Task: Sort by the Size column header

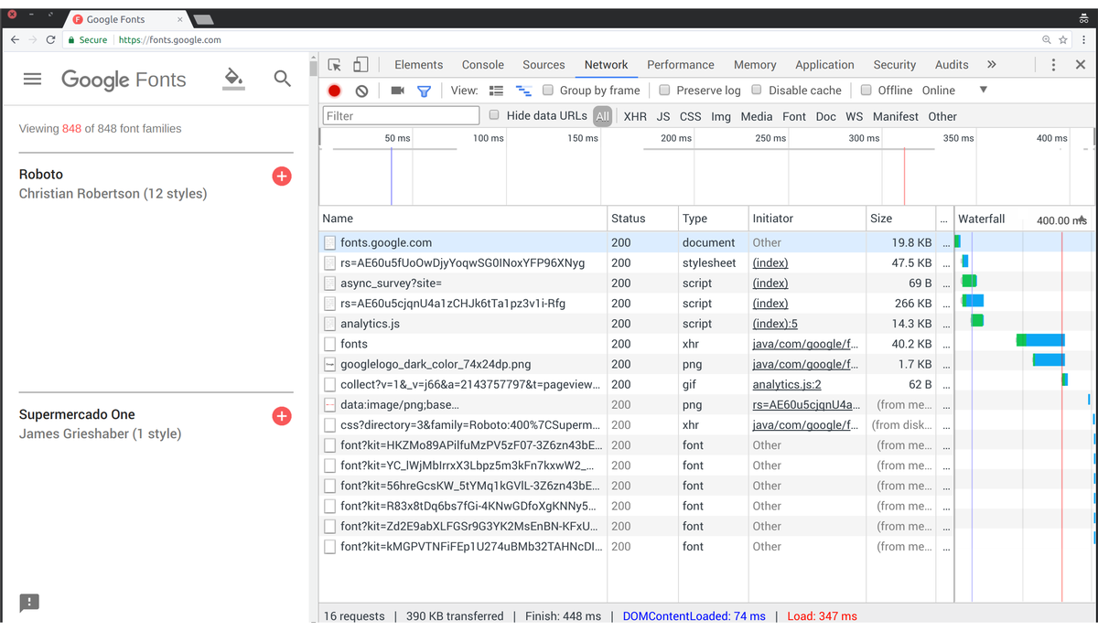Action: (x=901, y=219)
